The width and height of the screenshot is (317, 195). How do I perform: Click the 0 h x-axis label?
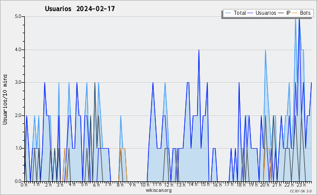pyautogui.click(x=24, y=184)
